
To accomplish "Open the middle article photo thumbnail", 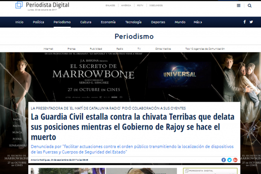I will (141, 171).
